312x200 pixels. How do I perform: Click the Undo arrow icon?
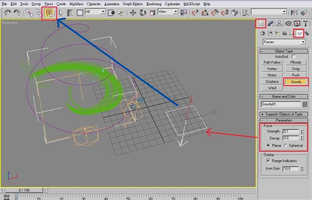click(x=7, y=13)
